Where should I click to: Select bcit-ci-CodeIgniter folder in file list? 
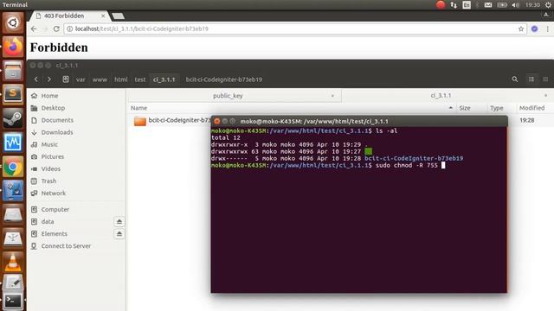(171, 120)
